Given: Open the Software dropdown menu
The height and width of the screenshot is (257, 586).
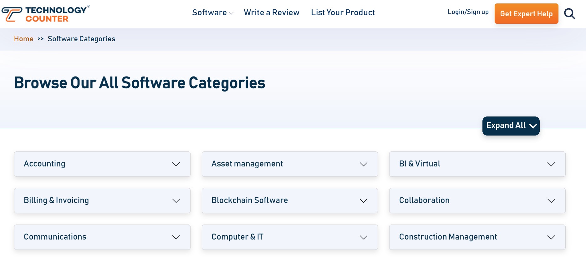Looking at the screenshot, I should click(x=213, y=12).
